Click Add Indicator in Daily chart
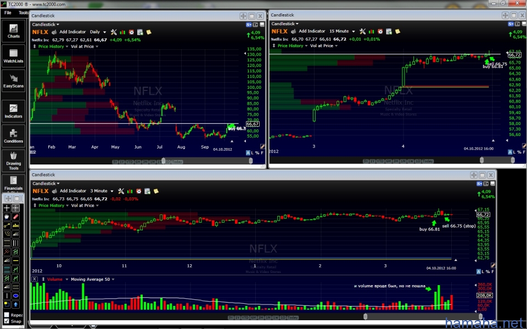The width and height of the screenshot is (527, 329). pos(72,32)
